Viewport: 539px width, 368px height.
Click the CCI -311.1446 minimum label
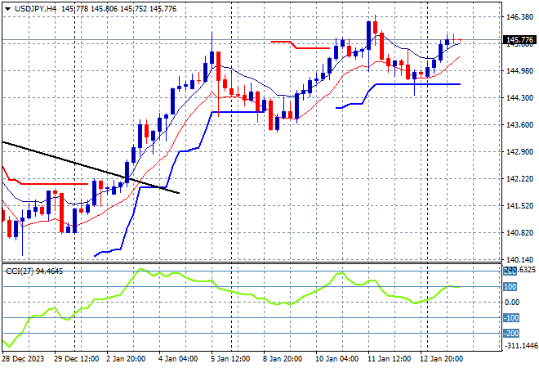[520, 345]
